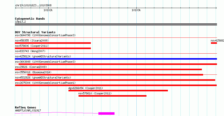Select the red bar under nsv458355
224x116 pixels.
[x=53, y=43]
